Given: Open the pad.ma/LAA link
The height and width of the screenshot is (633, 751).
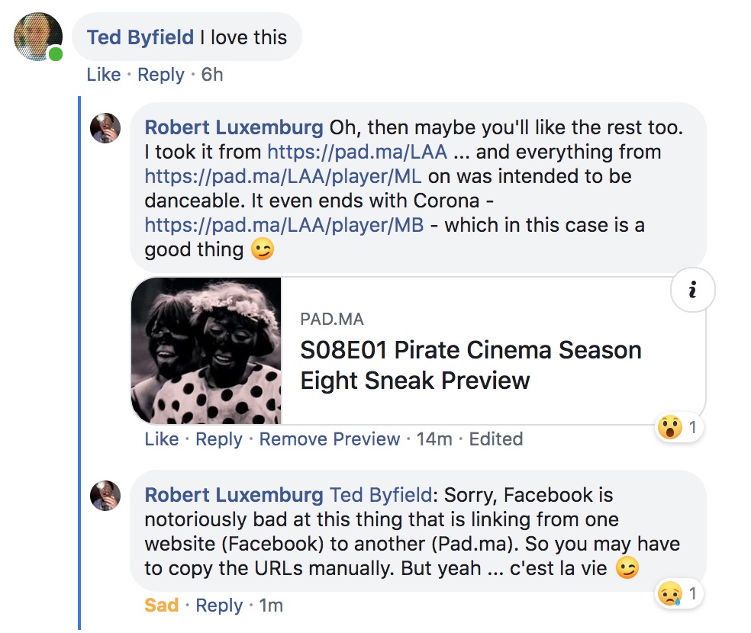Looking at the screenshot, I should point(356,152).
